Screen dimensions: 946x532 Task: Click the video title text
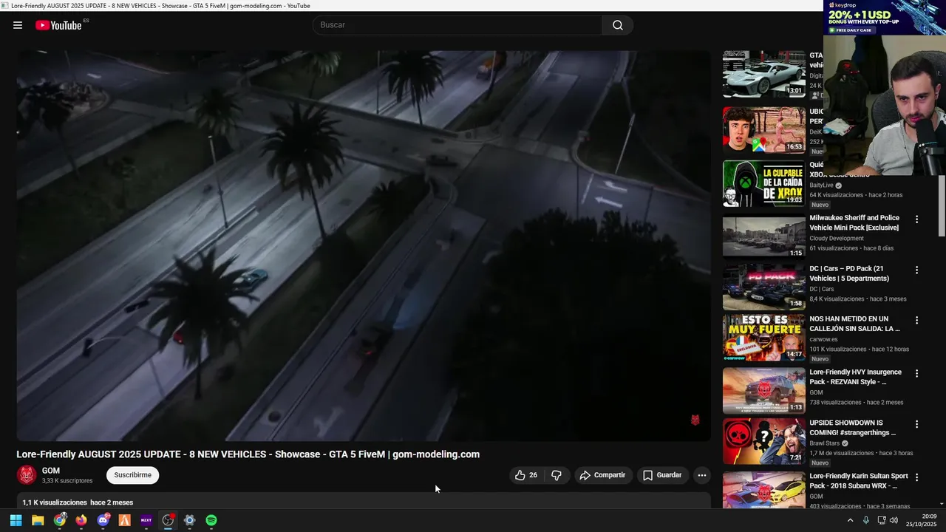point(248,454)
